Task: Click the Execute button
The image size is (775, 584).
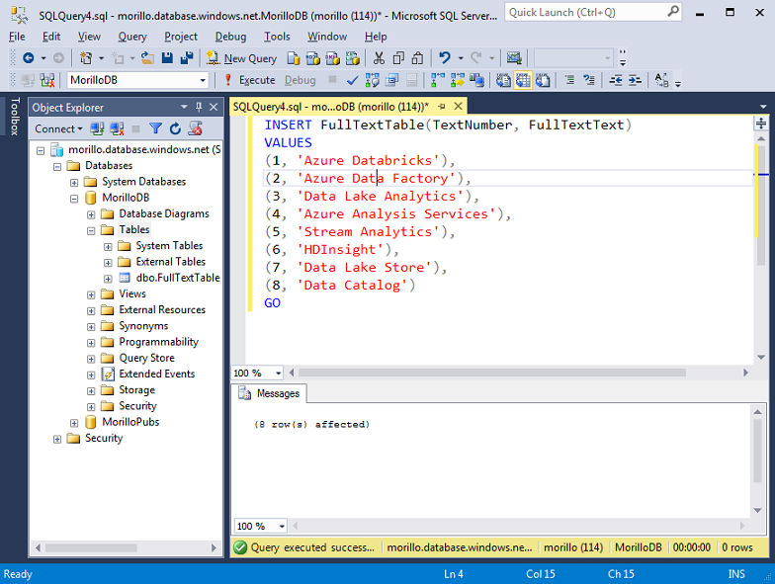Action: coord(249,80)
